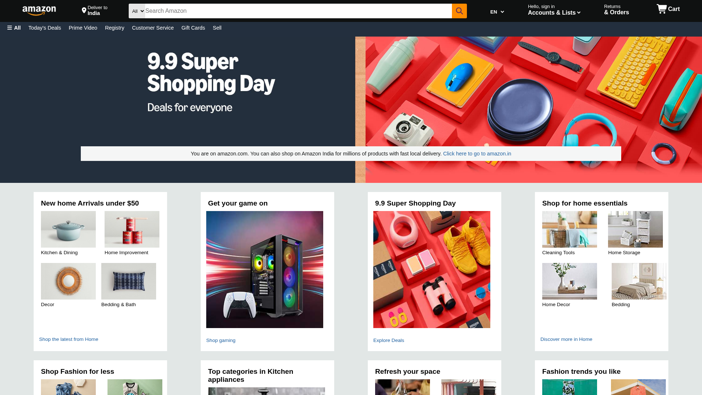This screenshot has width=702, height=395.
Task: Go to Today's Deals
Action: 45,28
